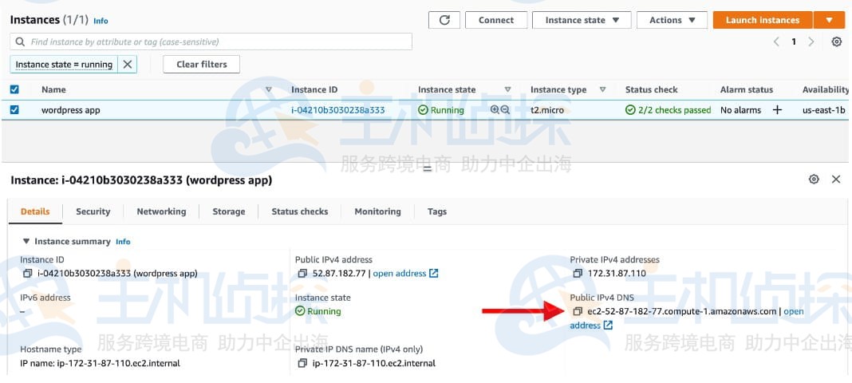The width and height of the screenshot is (852, 383).
Task: Click the wordpress app name cell
Action: click(x=71, y=110)
